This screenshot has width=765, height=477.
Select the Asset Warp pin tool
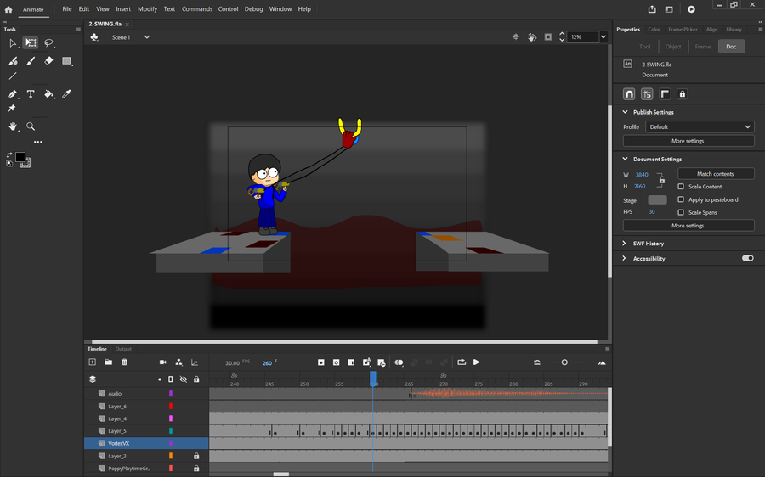(12, 108)
